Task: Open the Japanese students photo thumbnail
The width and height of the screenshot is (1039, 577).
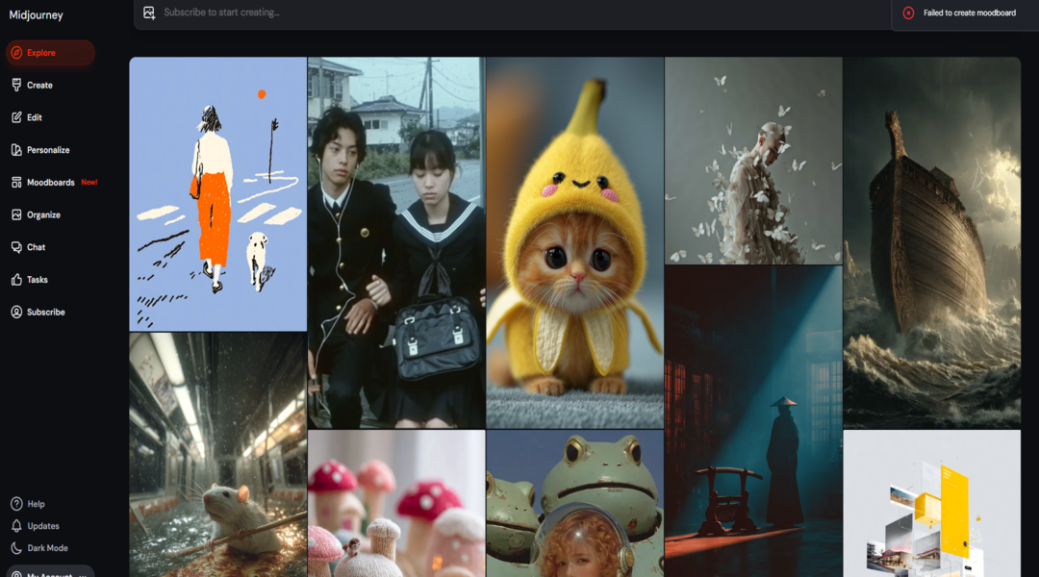Action: (396, 242)
